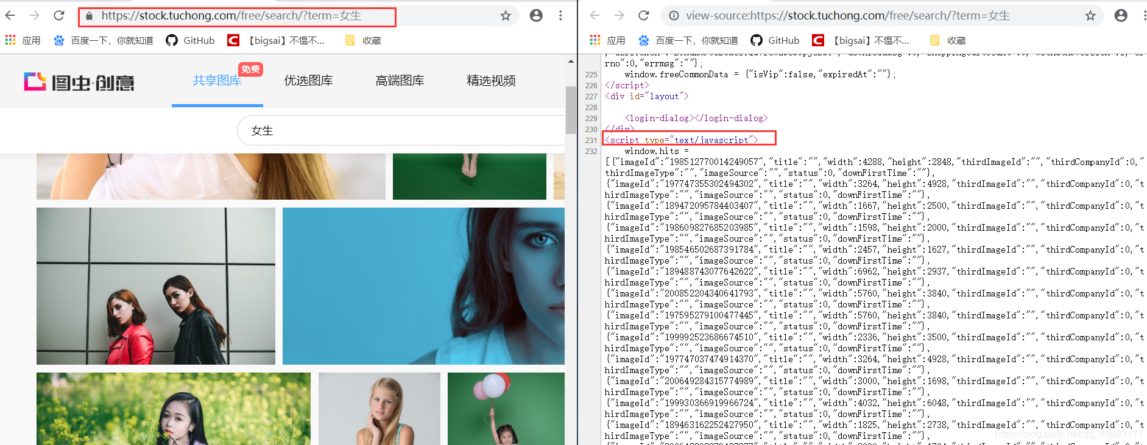This screenshot has height=445, width=1147.
Task: Open the three-dot Chrome menu in left window
Action: (560, 16)
